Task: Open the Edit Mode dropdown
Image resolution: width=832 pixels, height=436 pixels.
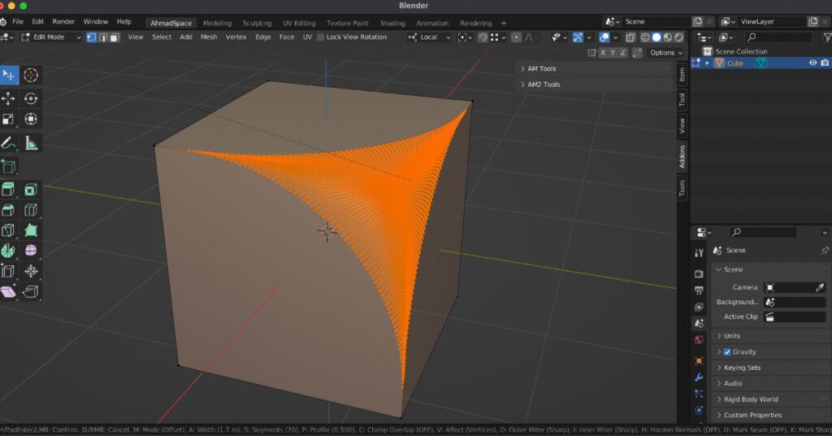Action: (x=51, y=37)
